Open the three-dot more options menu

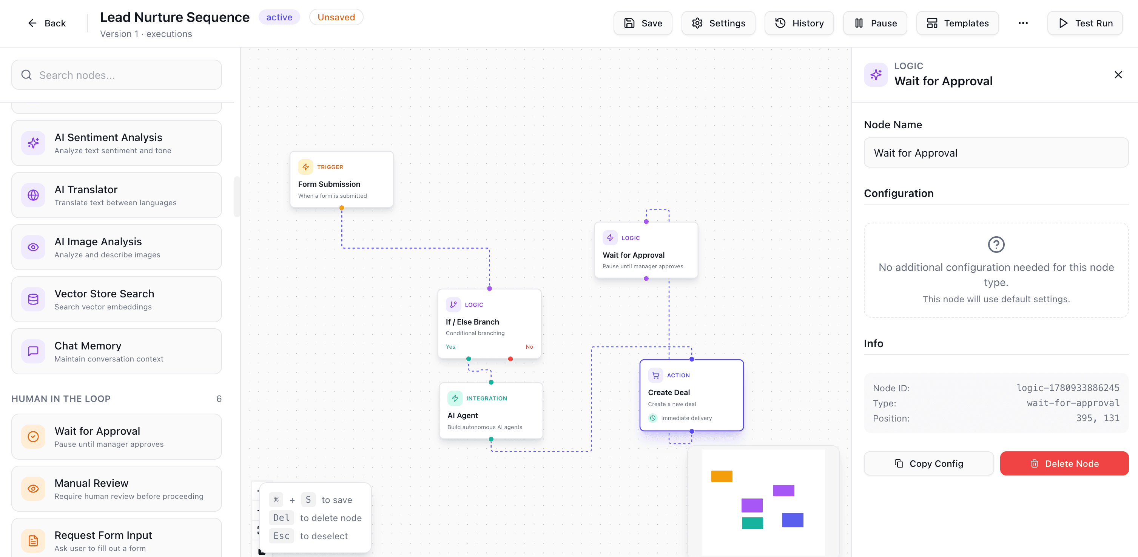point(1023,23)
